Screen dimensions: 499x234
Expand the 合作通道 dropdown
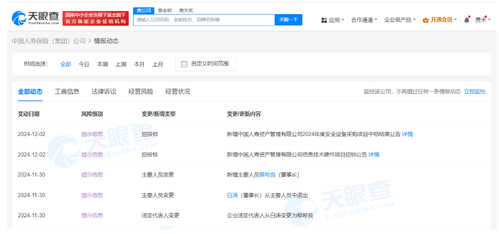tap(364, 20)
